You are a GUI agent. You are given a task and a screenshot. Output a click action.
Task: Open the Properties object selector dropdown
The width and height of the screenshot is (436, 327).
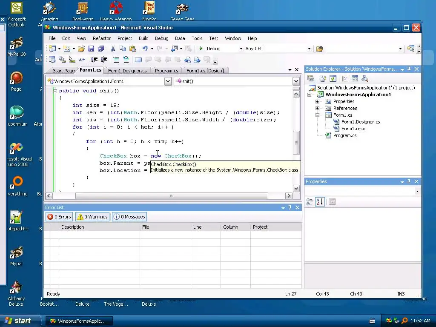pos(417,191)
